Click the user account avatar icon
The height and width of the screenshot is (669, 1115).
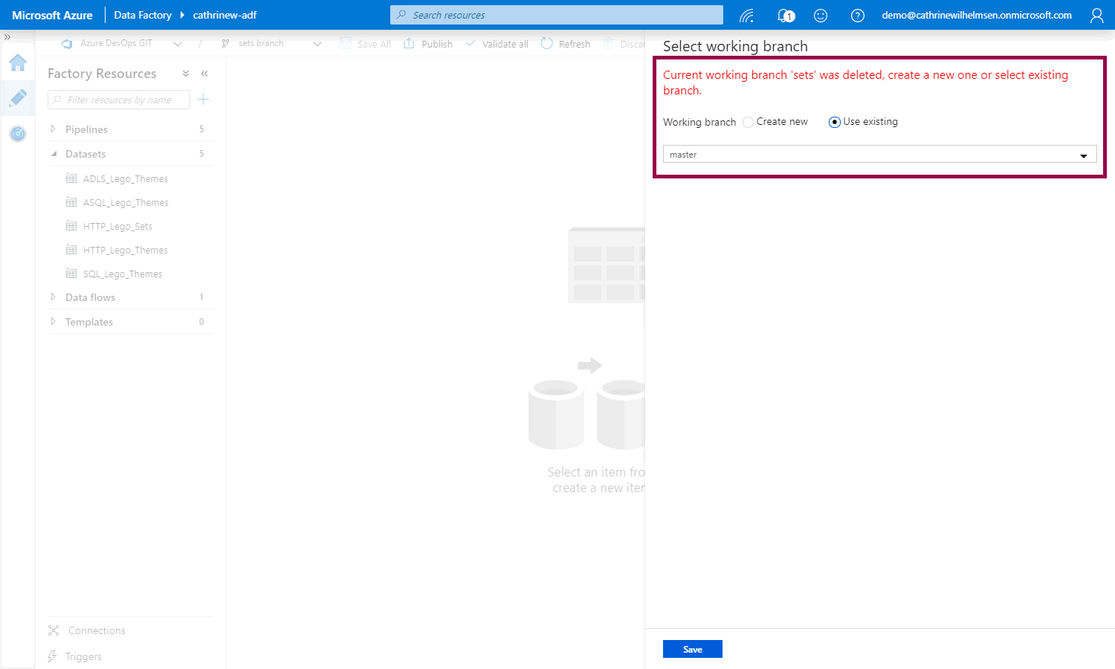[1096, 16]
